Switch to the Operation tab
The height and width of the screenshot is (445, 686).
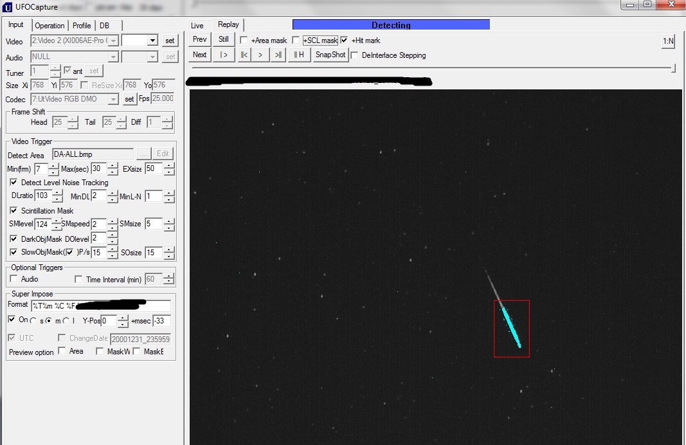tap(50, 26)
